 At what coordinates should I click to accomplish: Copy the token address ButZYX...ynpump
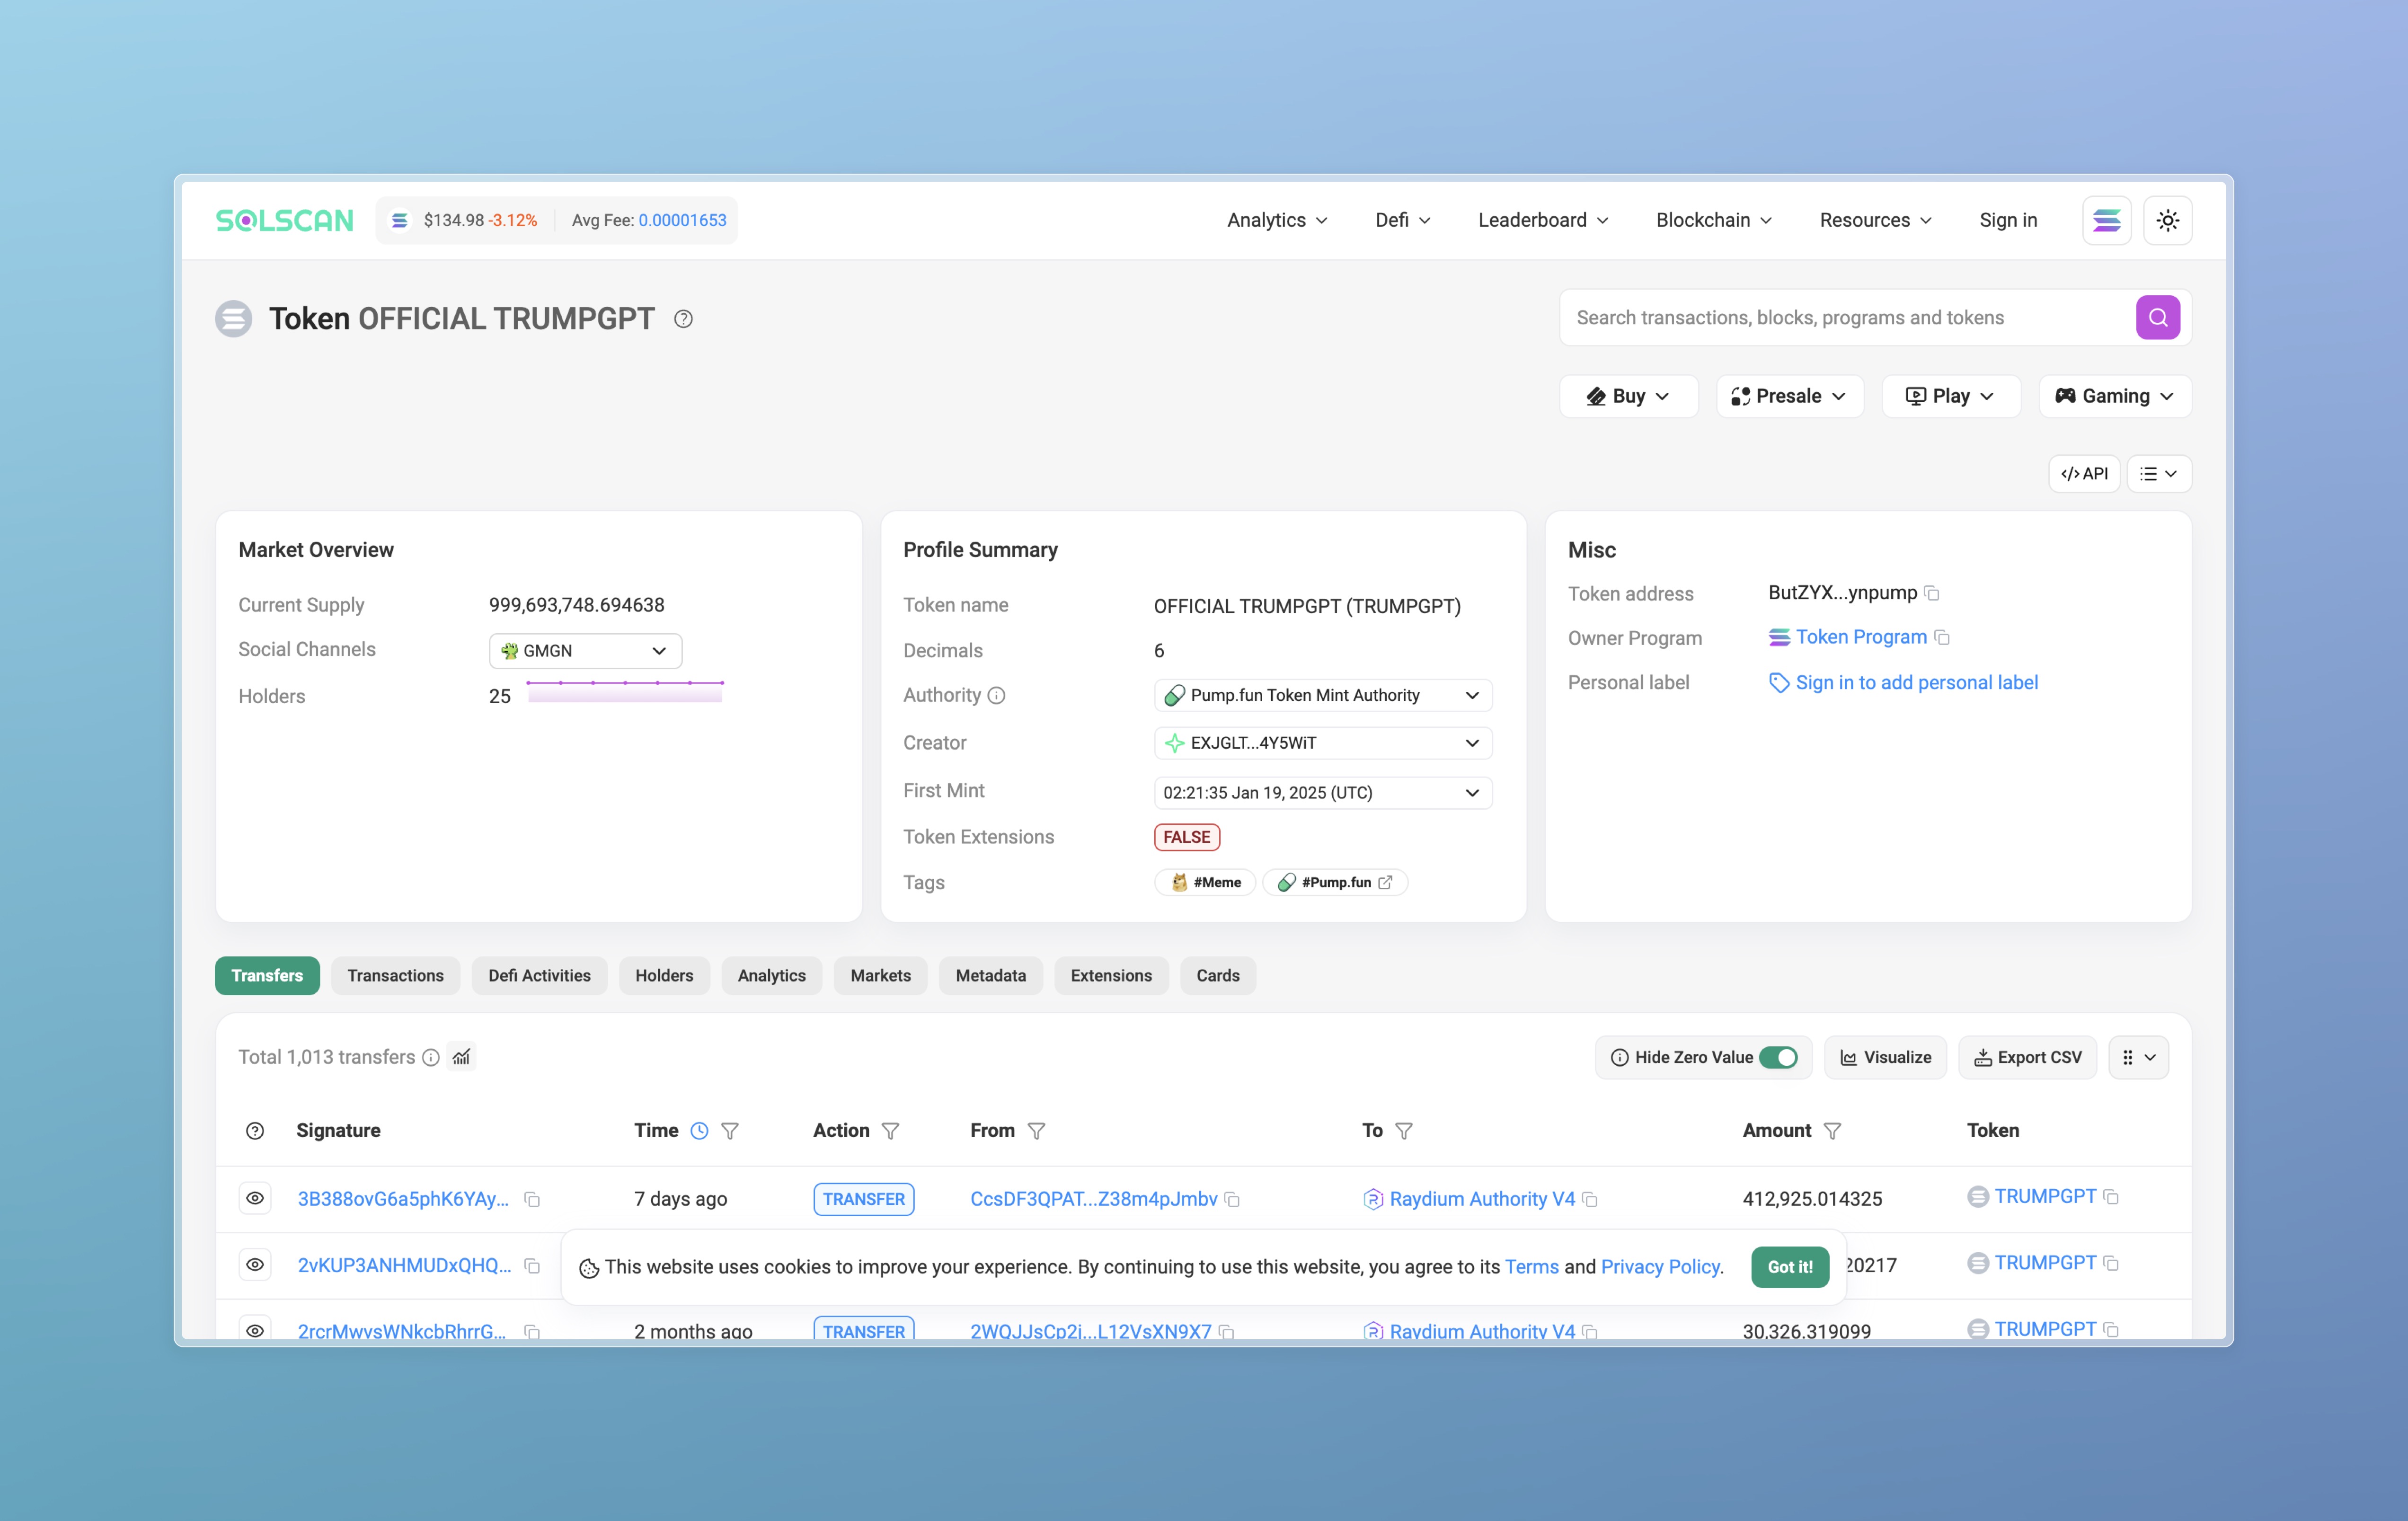1932,593
